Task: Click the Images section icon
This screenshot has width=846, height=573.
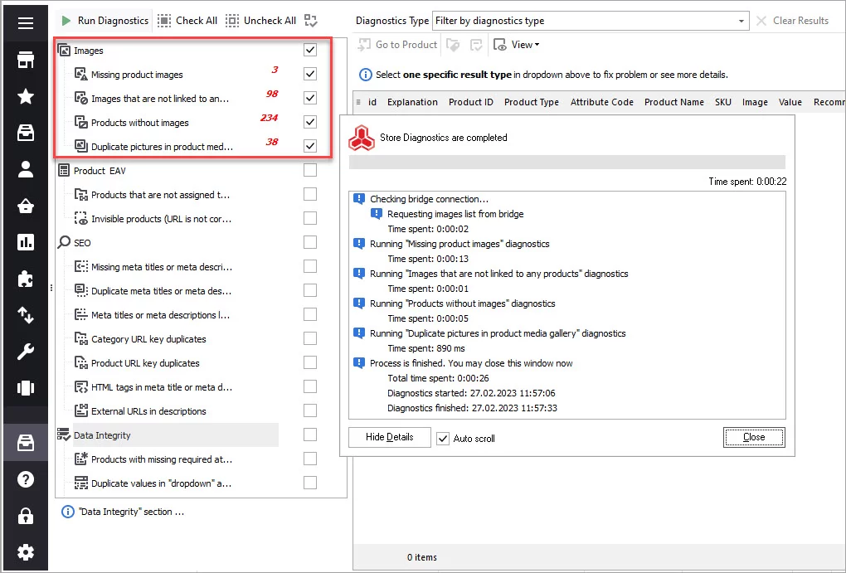Action: click(64, 51)
